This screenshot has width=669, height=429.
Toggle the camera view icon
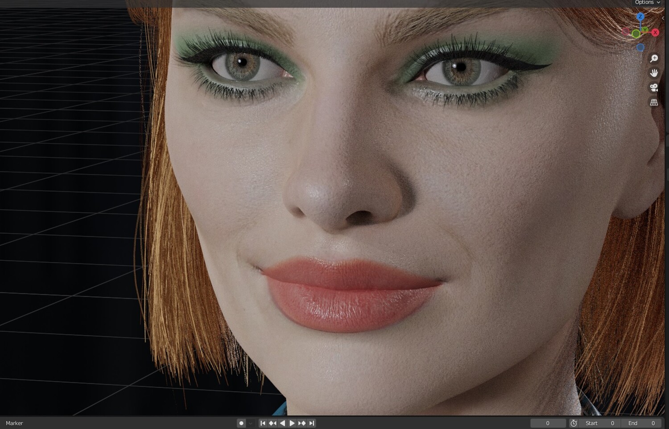pyautogui.click(x=654, y=88)
